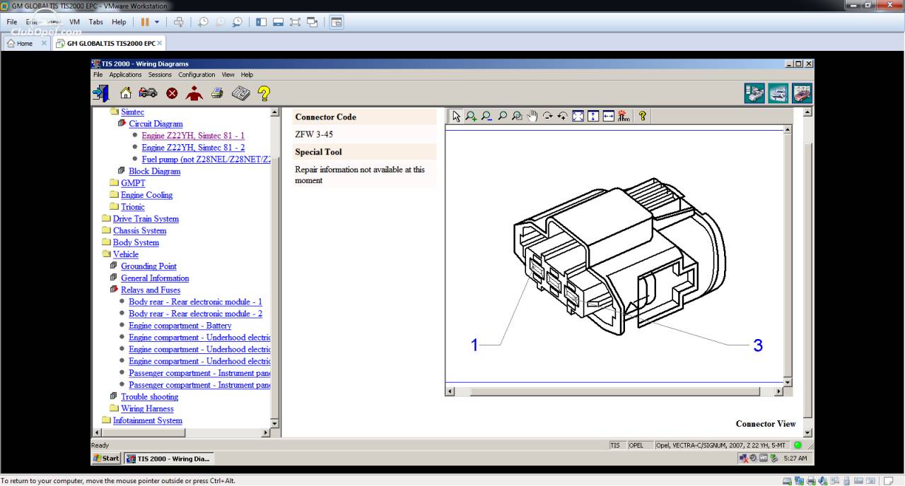Expand the GMPT folder
Image resolution: width=905 pixels, height=486 pixels.
(x=115, y=183)
